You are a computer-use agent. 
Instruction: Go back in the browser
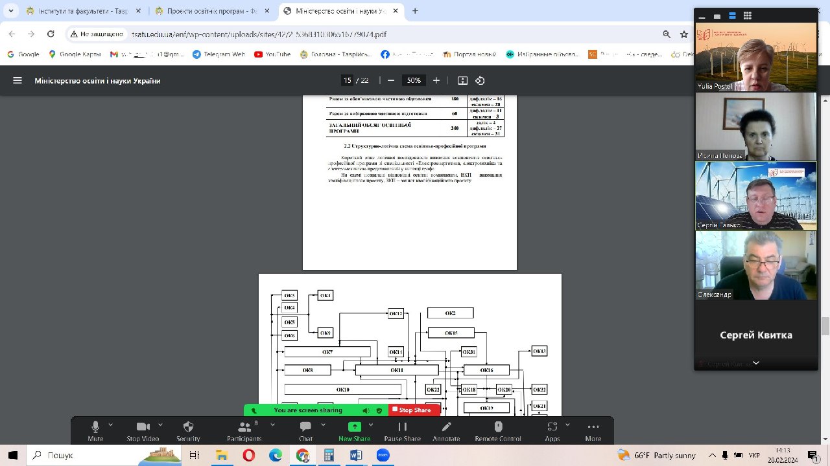coord(13,34)
